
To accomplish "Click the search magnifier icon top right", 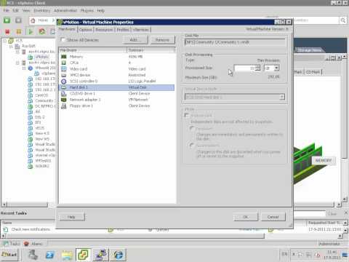I will pos(343,20).
